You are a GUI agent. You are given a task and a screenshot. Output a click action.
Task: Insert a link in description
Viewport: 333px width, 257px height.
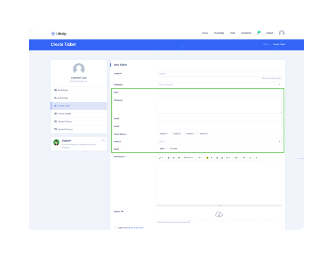[244, 158]
